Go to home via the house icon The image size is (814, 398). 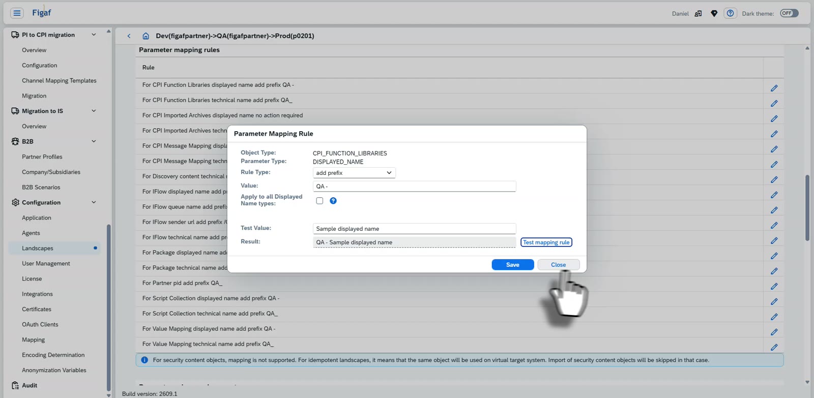point(146,36)
